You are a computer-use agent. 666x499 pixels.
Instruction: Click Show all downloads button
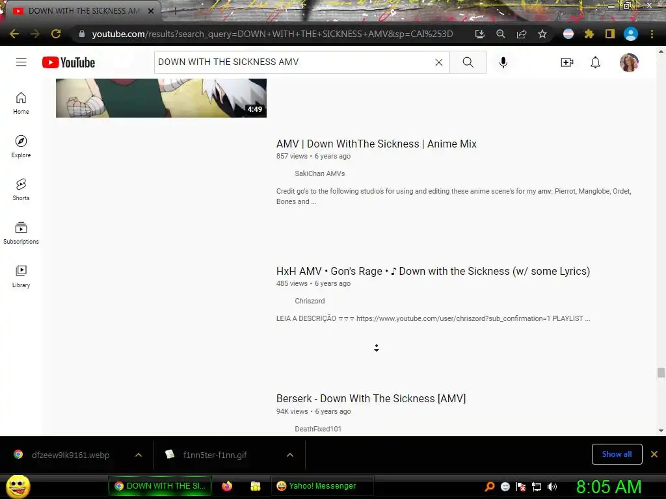pyautogui.click(x=617, y=454)
